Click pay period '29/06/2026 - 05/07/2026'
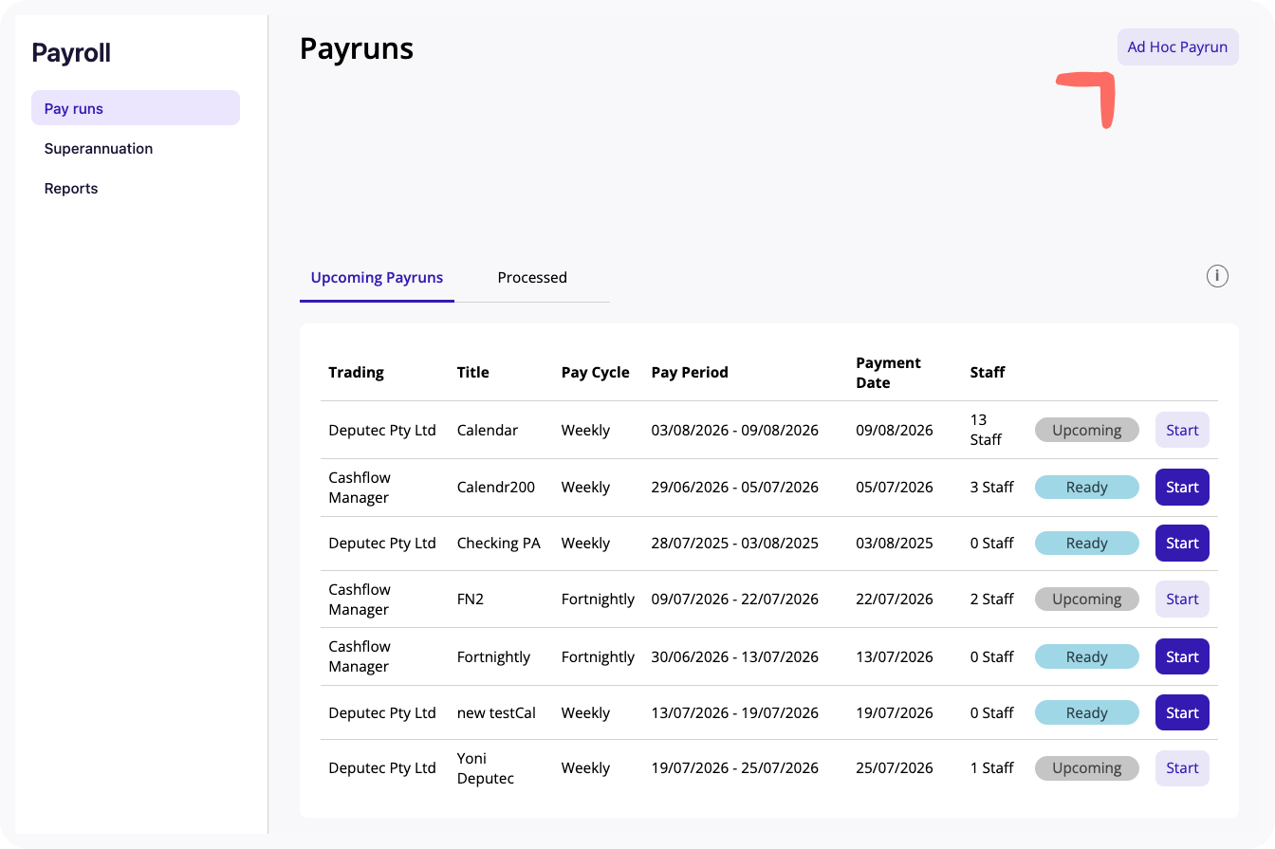 tap(734, 487)
